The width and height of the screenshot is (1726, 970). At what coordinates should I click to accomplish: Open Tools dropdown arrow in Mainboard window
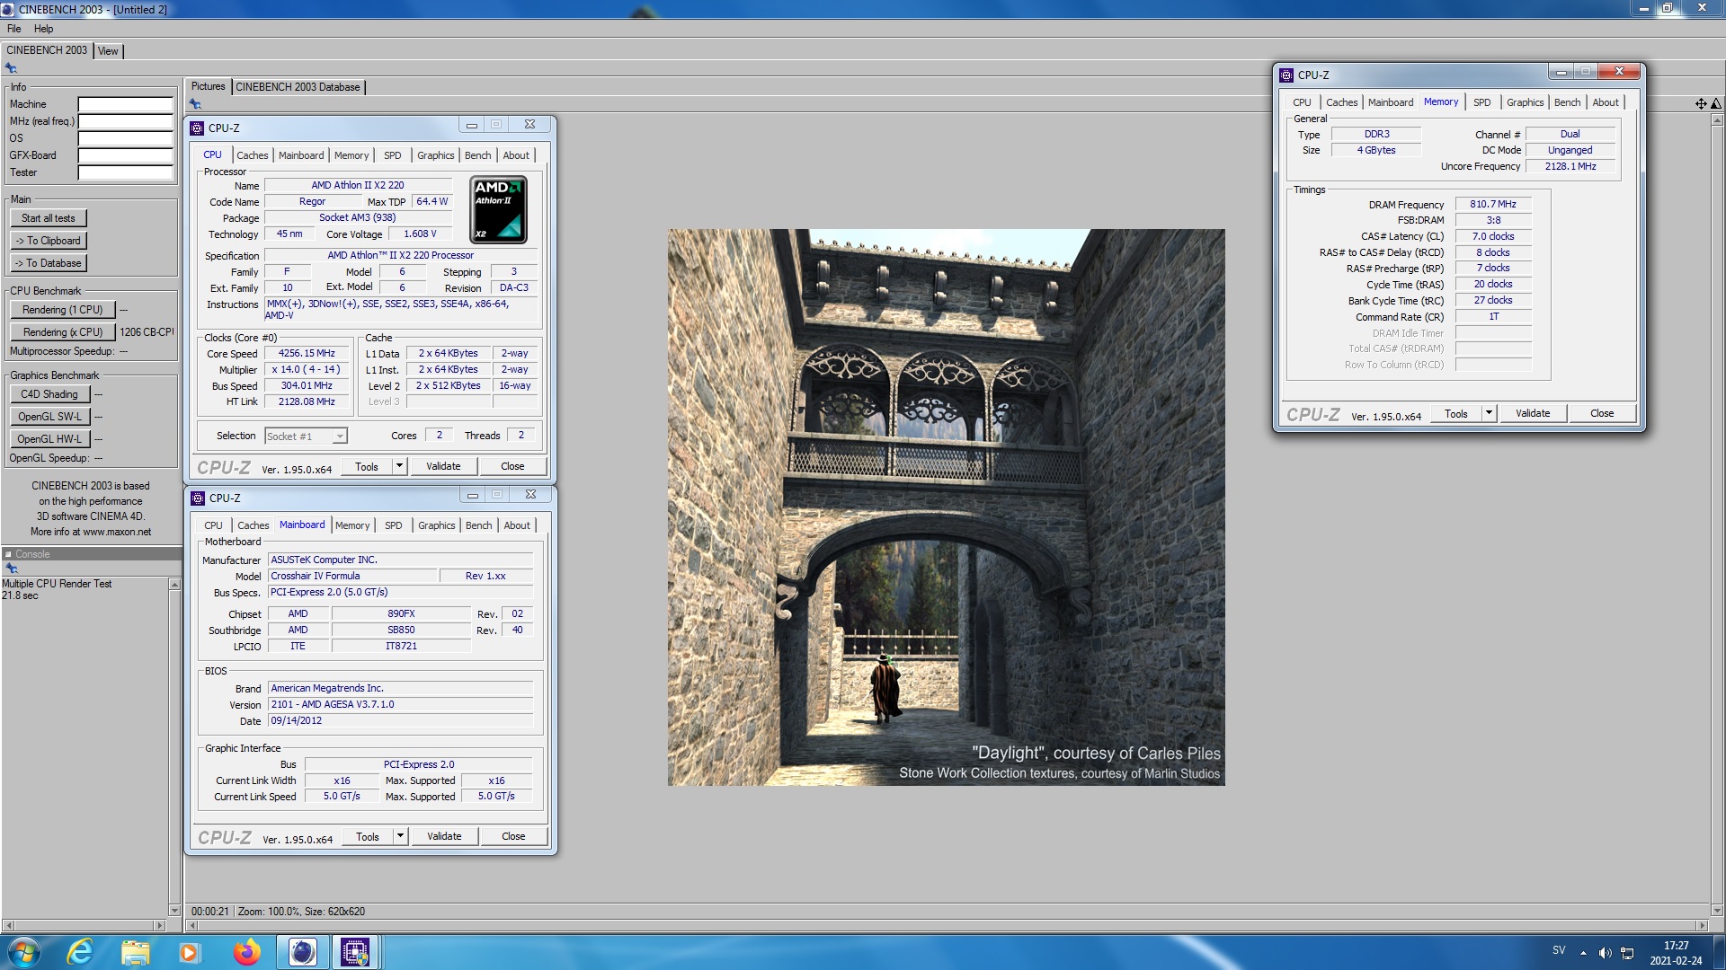tap(401, 836)
